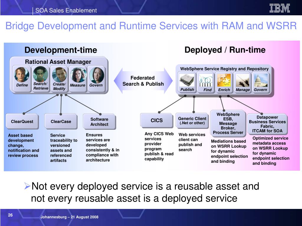This screenshot has width=302, height=226.
Task: Select the Find icon in WSRR
Action: (206, 80)
